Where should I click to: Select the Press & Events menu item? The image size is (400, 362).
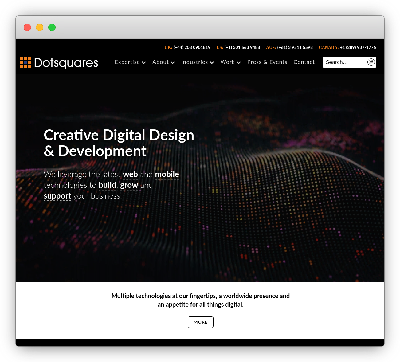(267, 62)
